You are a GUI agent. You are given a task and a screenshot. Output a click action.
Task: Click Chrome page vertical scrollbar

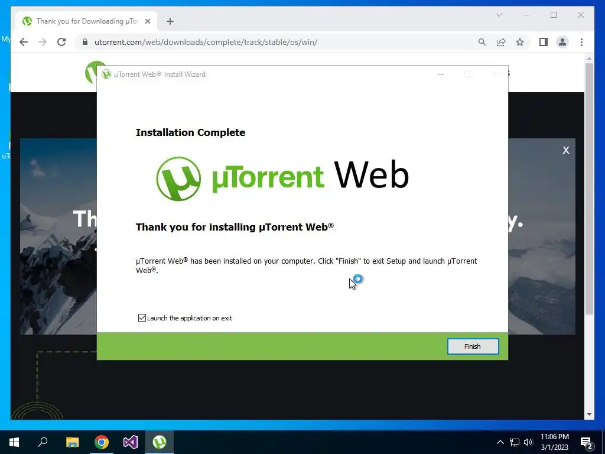pyautogui.click(x=589, y=189)
